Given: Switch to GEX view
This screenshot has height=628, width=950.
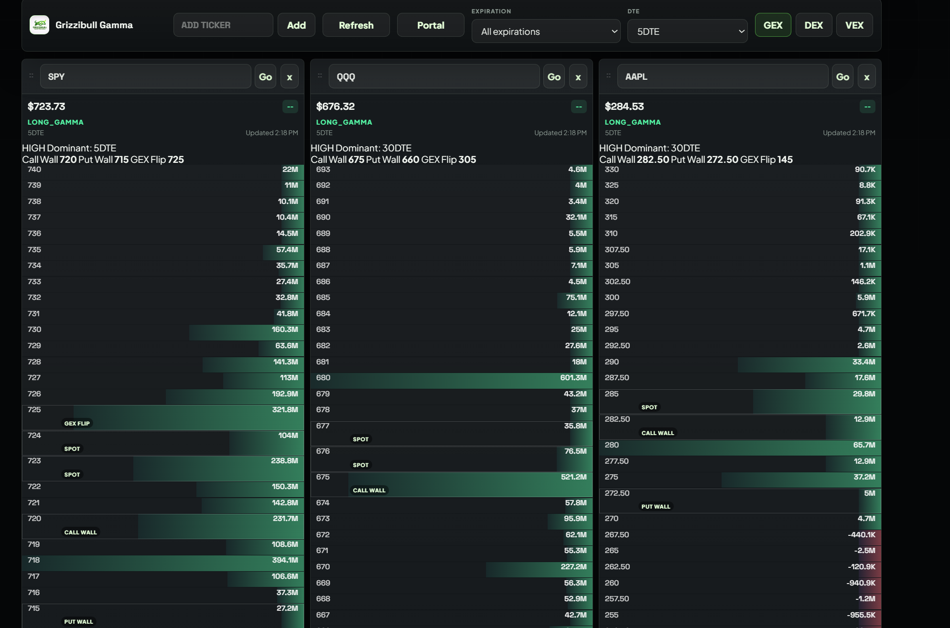Looking at the screenshot, I should (773, 25).
